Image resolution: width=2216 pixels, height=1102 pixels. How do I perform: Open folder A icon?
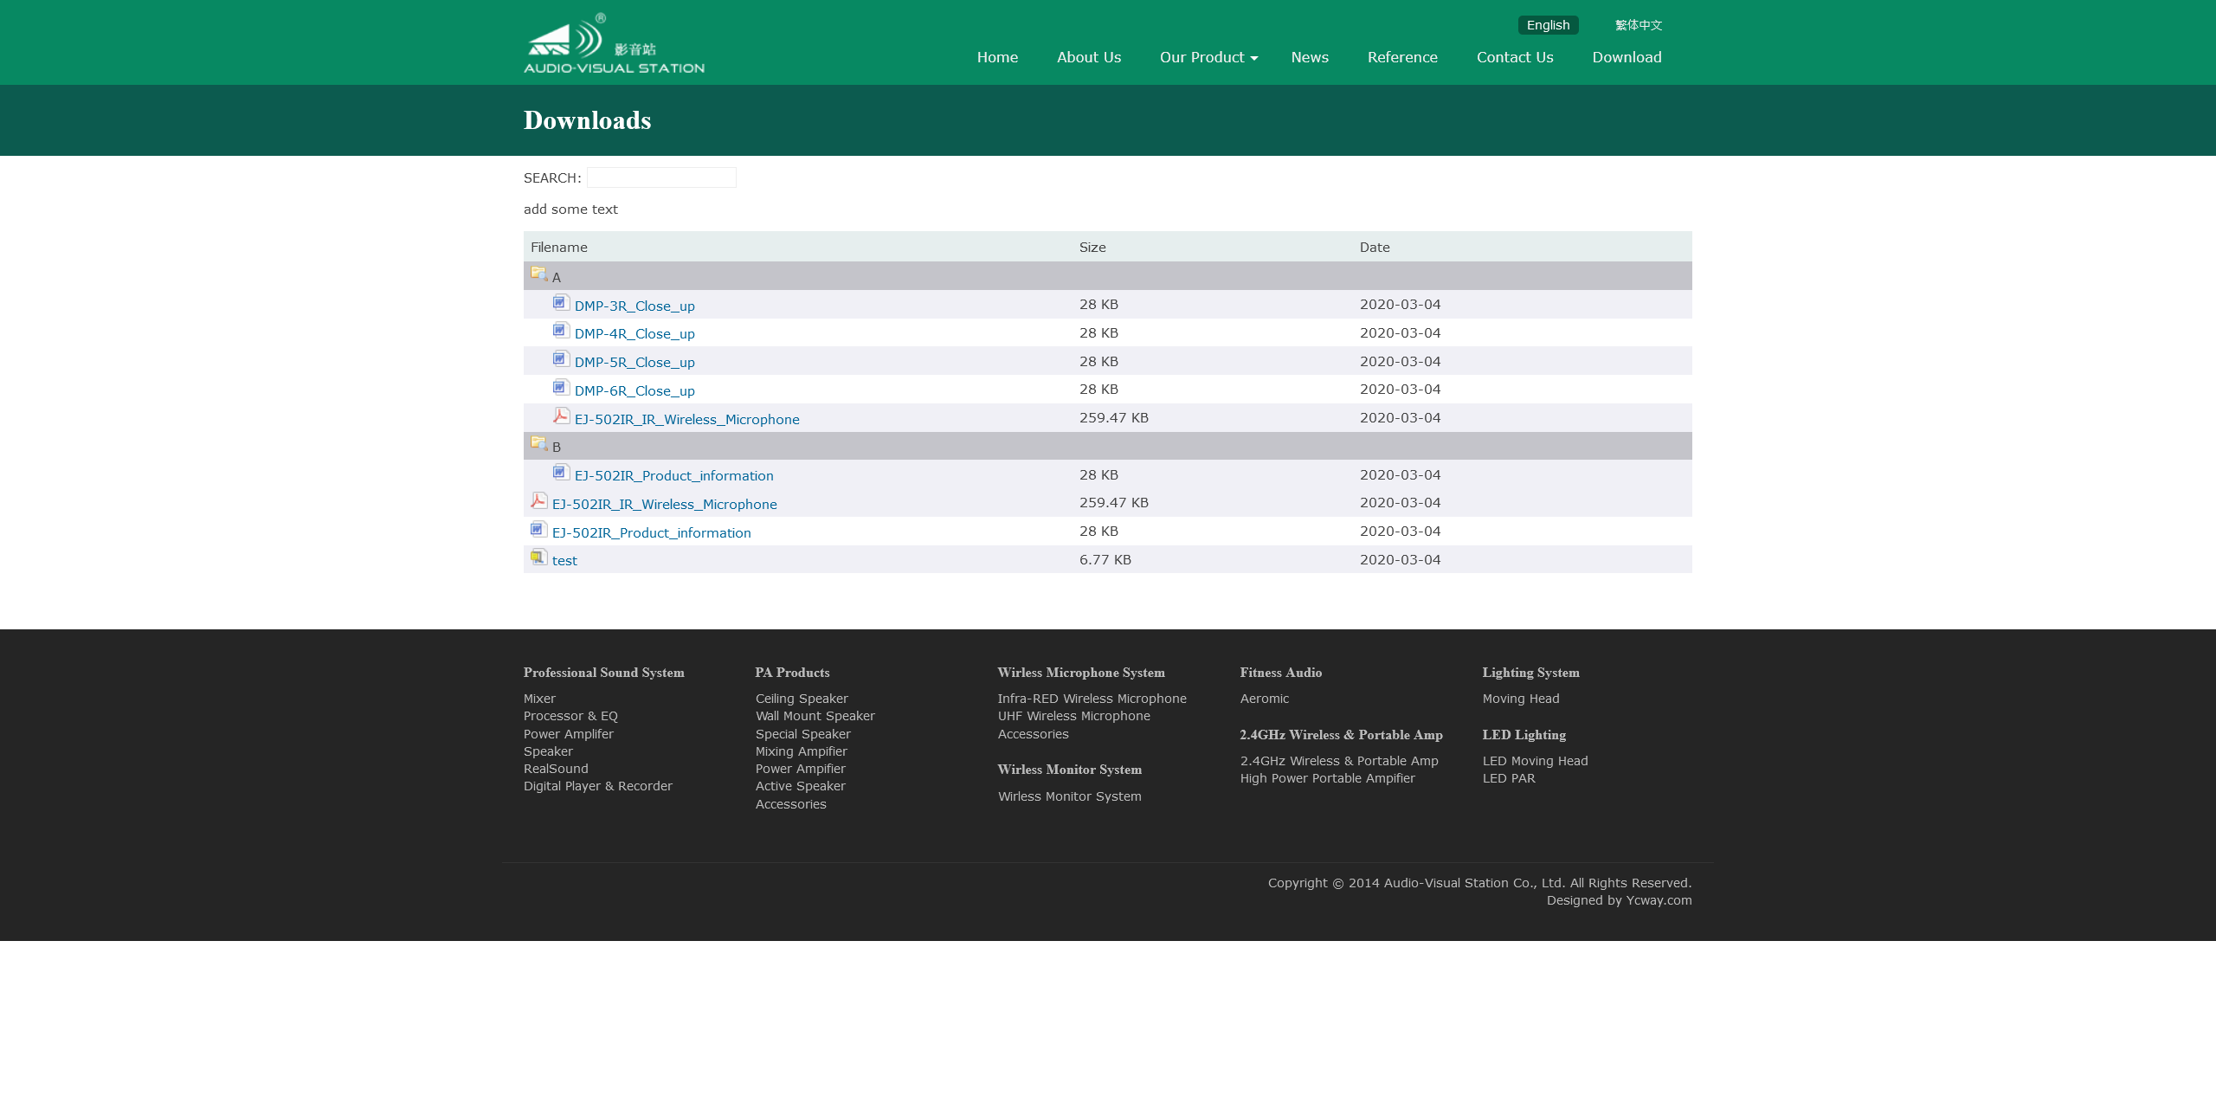(538, 274)
